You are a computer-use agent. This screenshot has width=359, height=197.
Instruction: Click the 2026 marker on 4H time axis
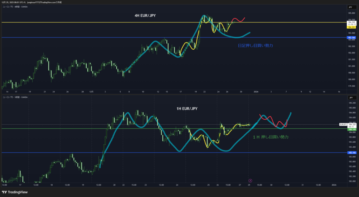click(256, 91)
